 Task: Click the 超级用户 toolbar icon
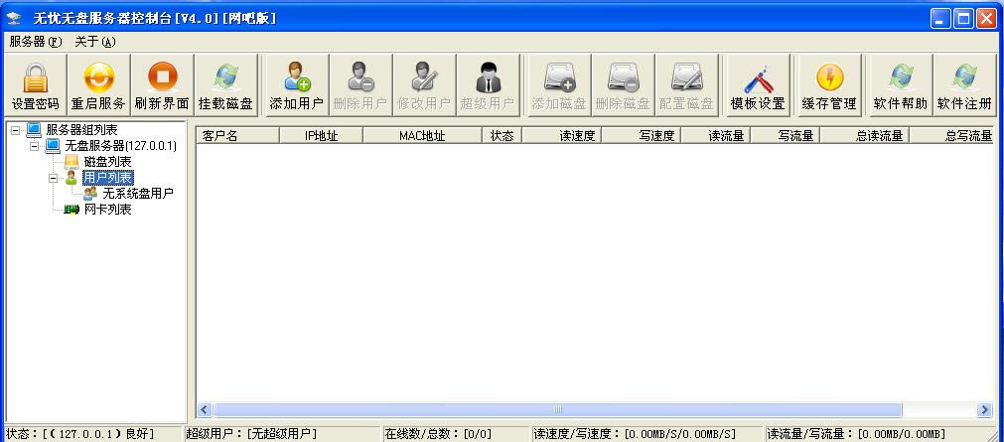(488, 77)
